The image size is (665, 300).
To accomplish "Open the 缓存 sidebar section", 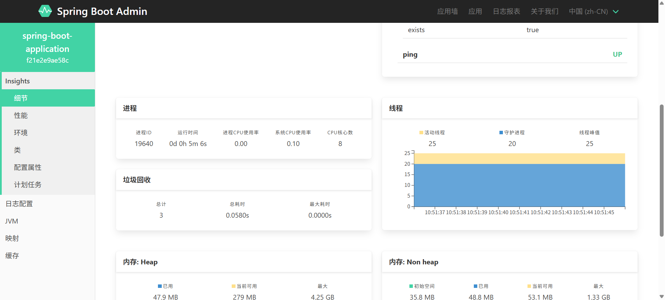I will coord(47,256).
